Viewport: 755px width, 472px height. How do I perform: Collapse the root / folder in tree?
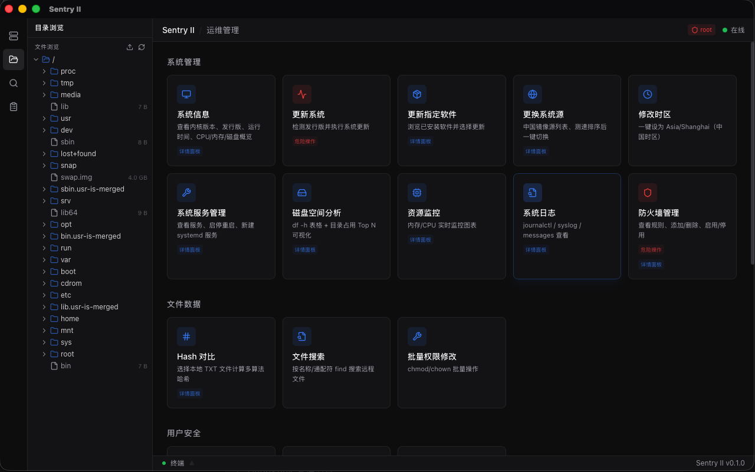click(36, 60)
